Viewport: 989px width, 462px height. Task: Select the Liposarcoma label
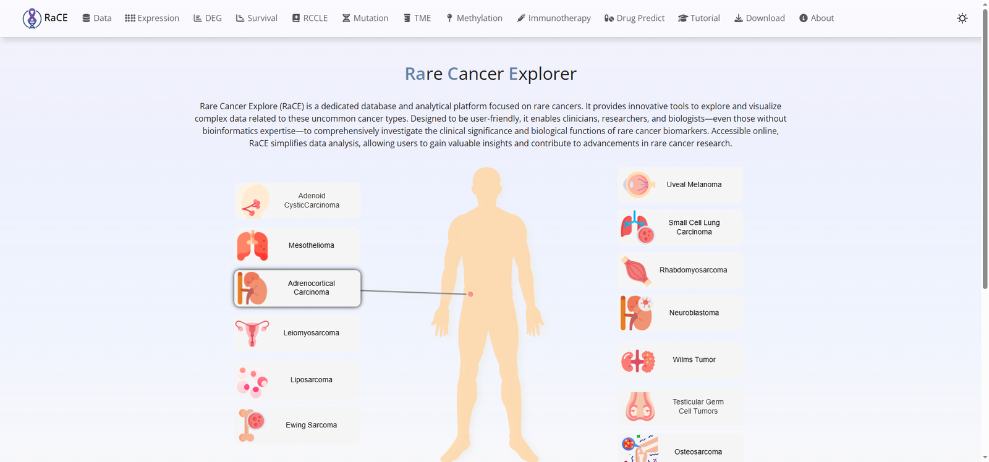(x=312, y=380)
